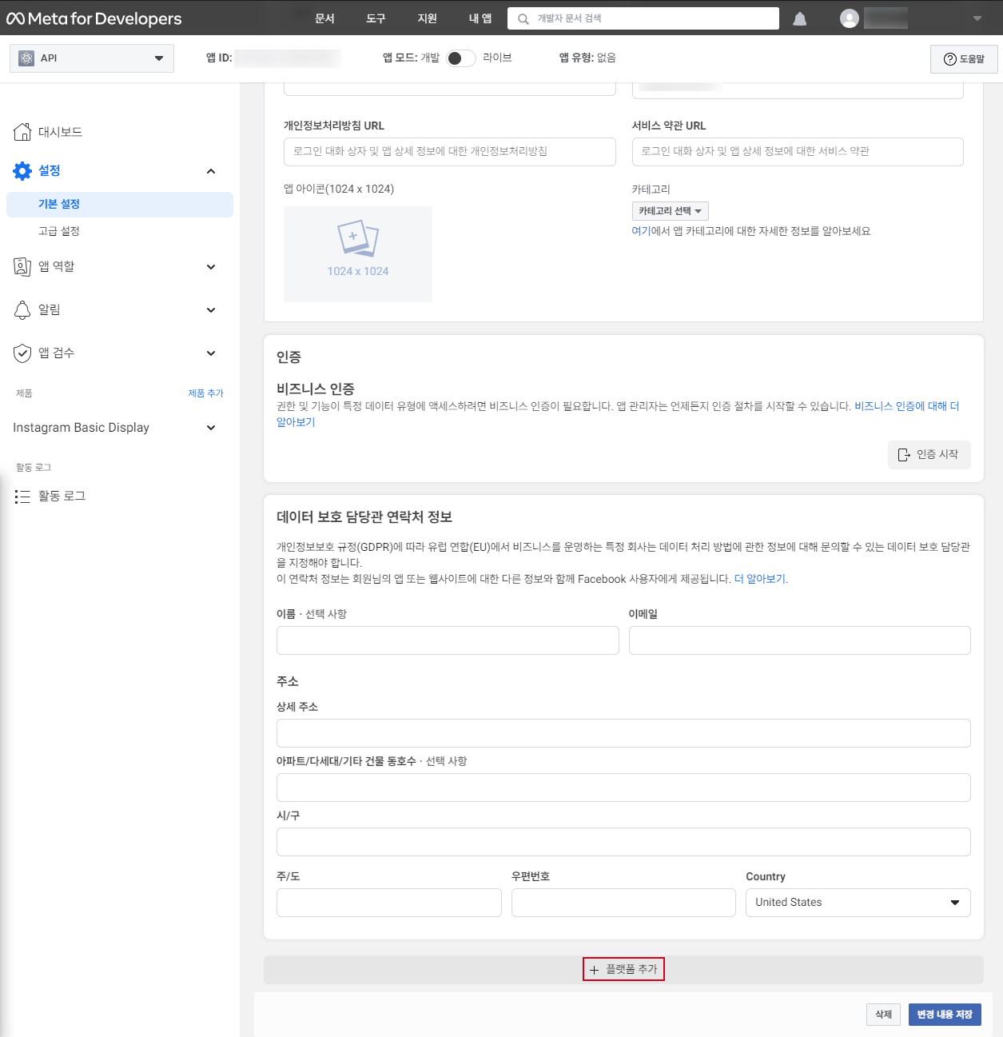Click the 주/도 state input field
The width and height of the screenshot is (1003, 1037).
(x=389, y=903)
